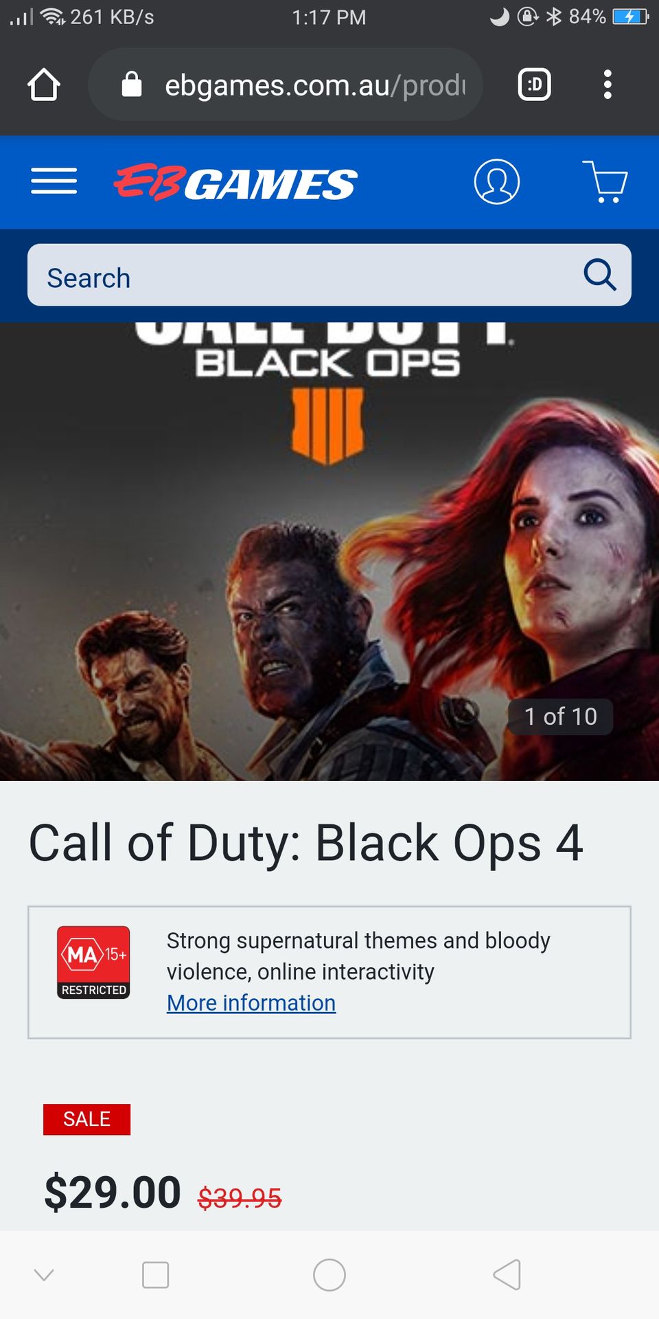
Task: Tap the Black Ops 4 cover image
Action: pos(329,552)
